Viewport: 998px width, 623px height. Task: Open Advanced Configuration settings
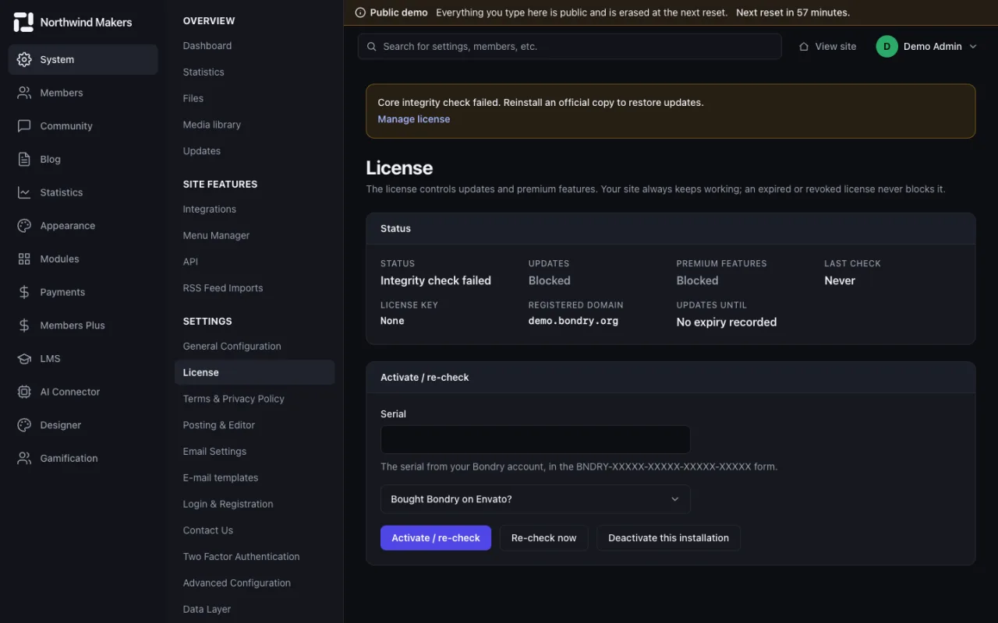coord(237,583)
